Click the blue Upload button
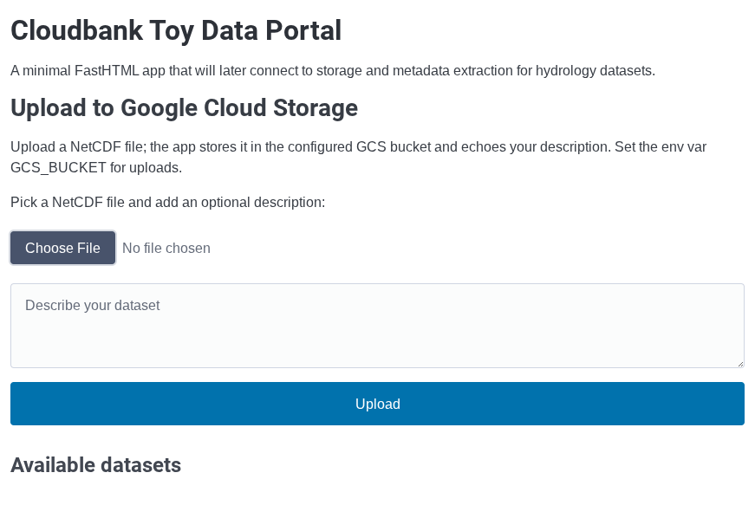Screen dimensions: 755x531 click(378, 404)
